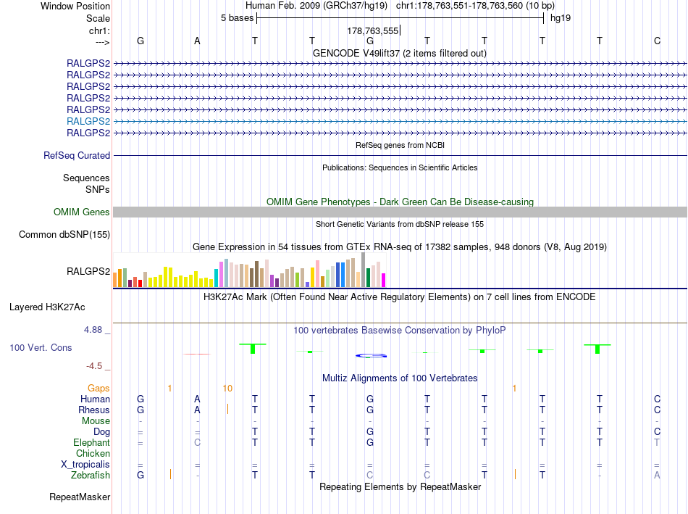Open the 100 Vert. Cons track settings
Screen dimensions: 688x514
[41, 347]
